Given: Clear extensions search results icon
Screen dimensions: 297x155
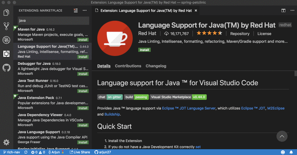Looking at the screenshot, I should click(x=76, y=10).
